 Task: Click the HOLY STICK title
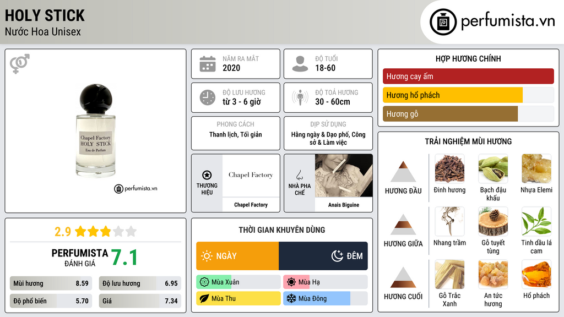[45, 15]
